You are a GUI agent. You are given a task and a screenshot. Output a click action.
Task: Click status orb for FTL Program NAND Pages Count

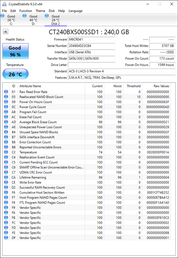click(x=6, y=203)
